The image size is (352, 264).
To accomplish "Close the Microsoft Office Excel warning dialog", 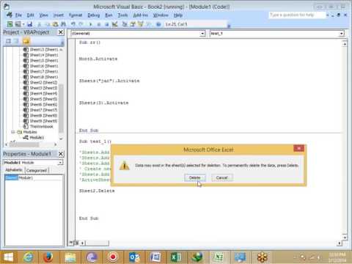I will (298, 148).
